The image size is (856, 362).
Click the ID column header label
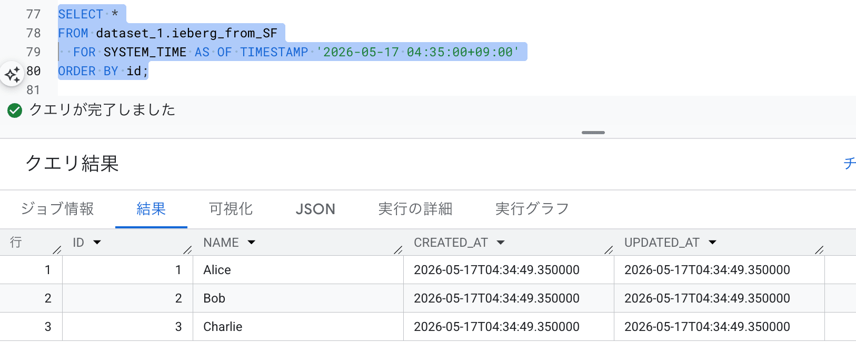tap(78, 243)
